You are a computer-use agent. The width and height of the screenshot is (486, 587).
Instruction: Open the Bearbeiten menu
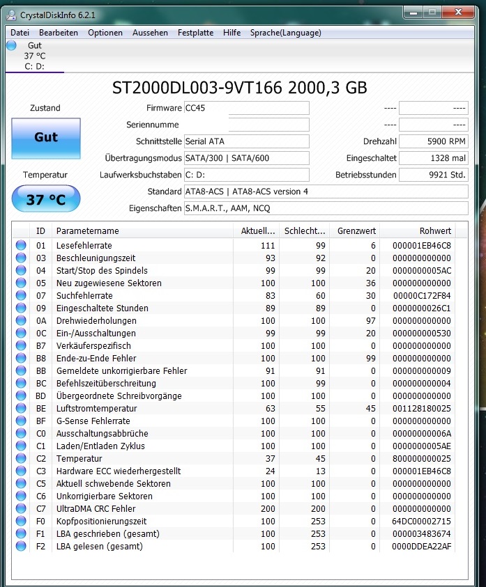tap(59, 33)
